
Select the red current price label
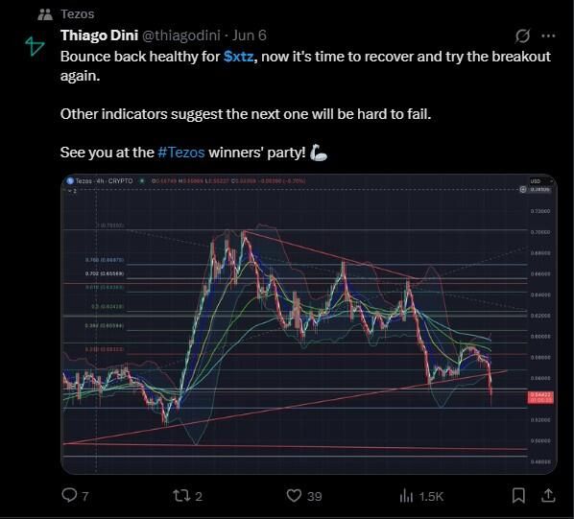point(540,397)
